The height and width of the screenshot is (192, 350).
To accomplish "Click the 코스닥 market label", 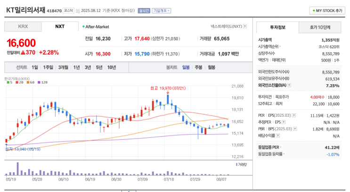I will [68, 10].
